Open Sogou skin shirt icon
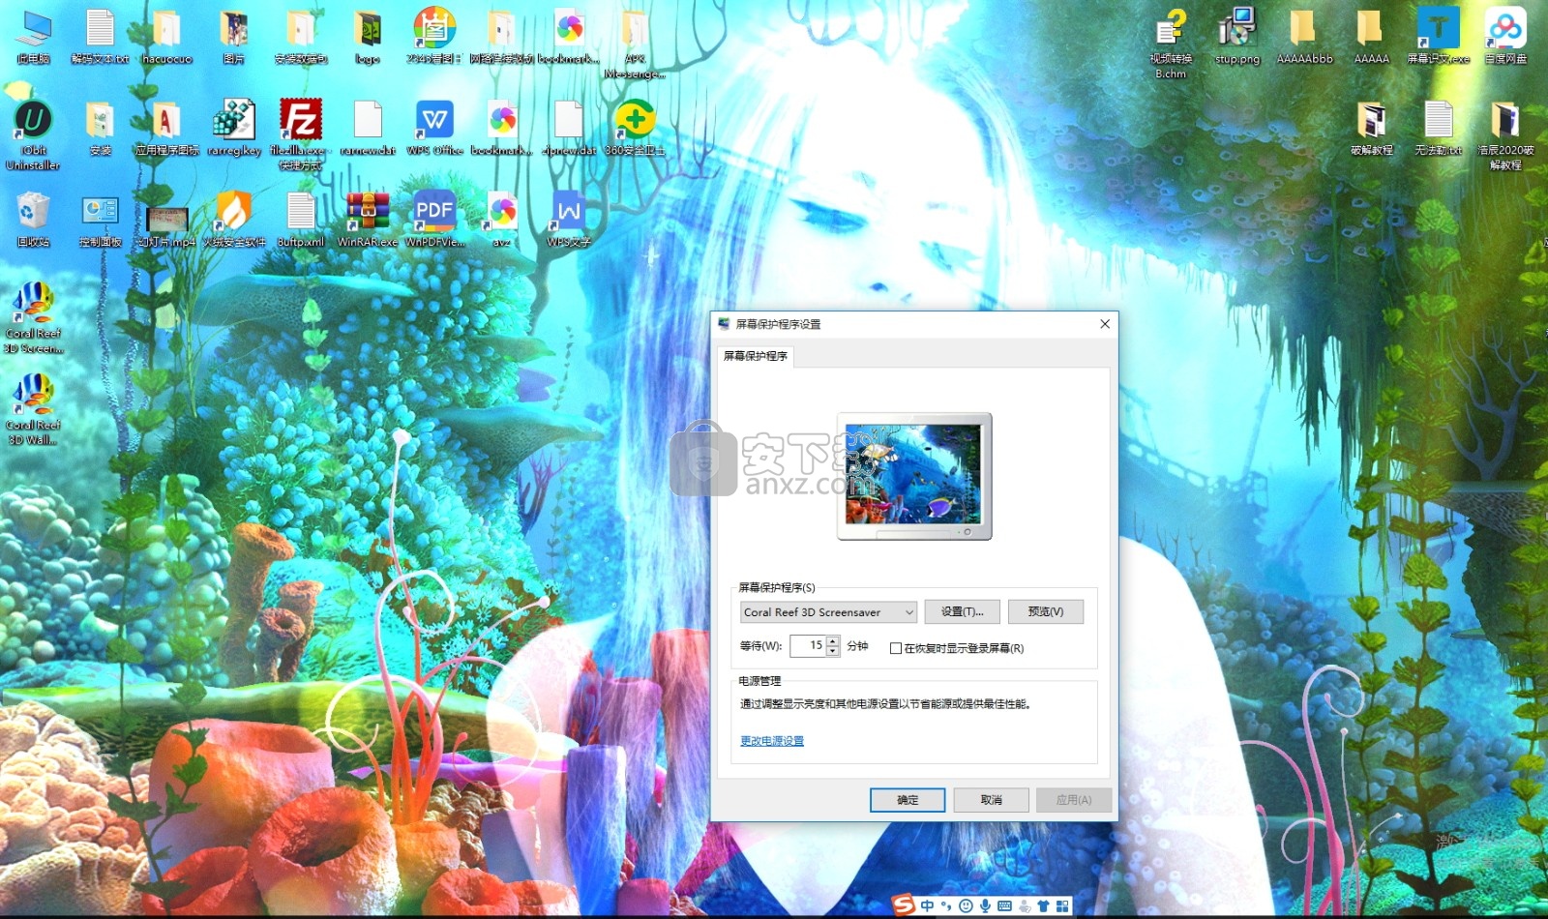 [1043, 905]
